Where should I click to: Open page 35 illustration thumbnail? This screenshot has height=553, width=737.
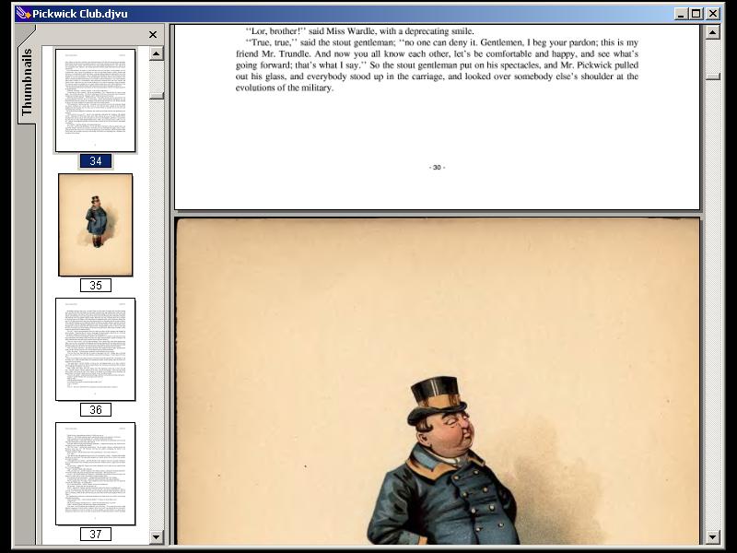coord(96,225)
